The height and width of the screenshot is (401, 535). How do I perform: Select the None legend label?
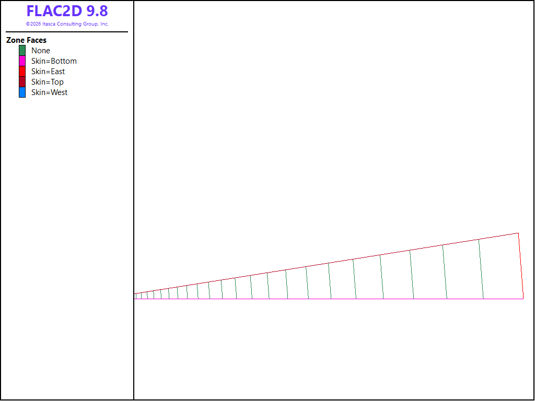(41, 51)
